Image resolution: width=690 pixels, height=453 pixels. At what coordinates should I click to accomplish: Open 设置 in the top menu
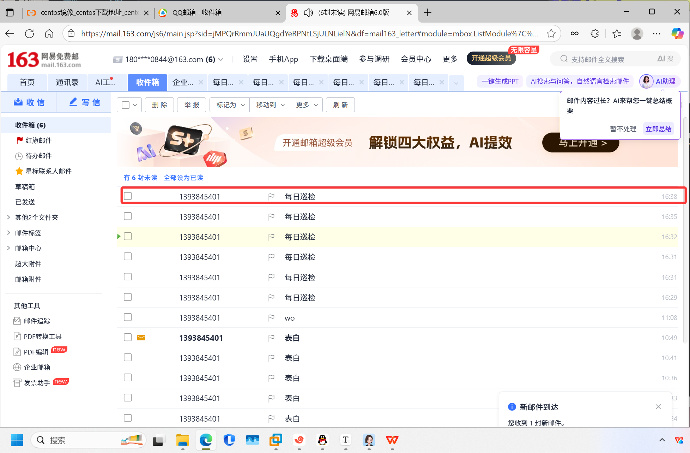tap(250, 59)
